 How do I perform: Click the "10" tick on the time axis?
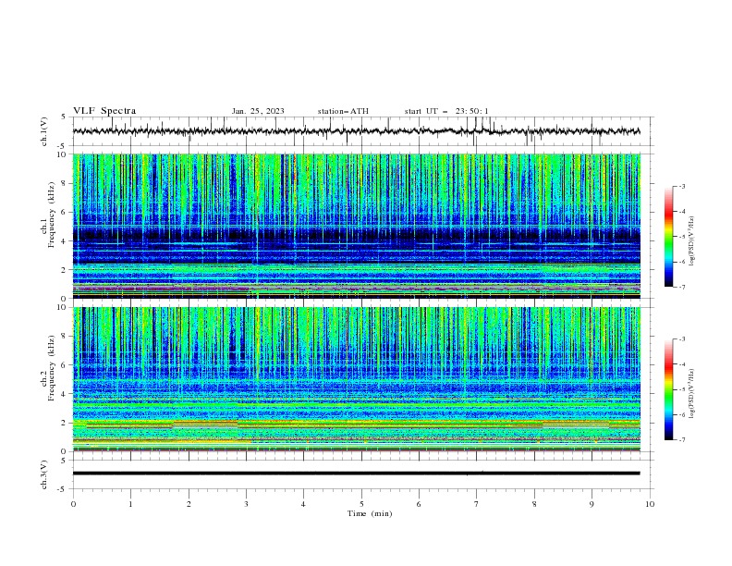click(x=650, y=504)
